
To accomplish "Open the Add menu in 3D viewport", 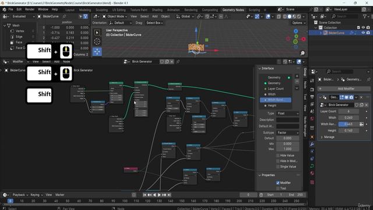I will pyautogui.click(x=155, y=16).
